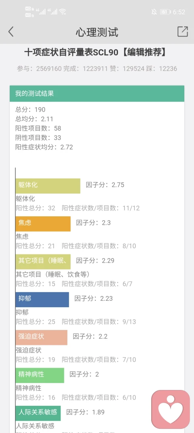Tap the back arrow icon
The image size is (194, 433).
coord(11,32)
